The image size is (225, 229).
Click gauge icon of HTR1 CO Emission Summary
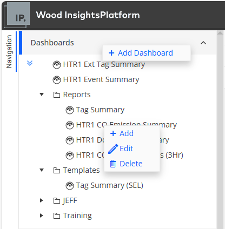[x=70, y=125]
